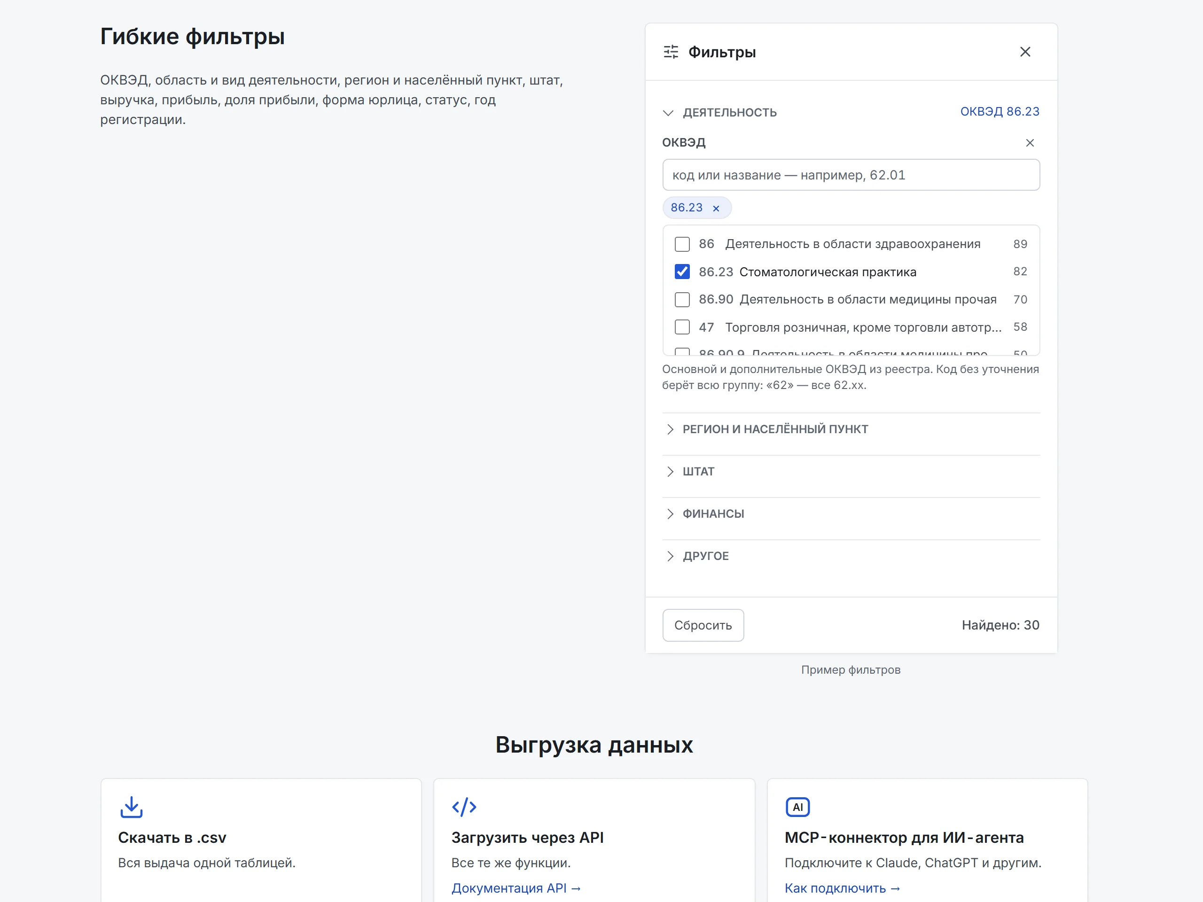1203x902 pixels.
Task: Check the 47 Торговля розничная checkbox
Action: [x=682, y=327]
